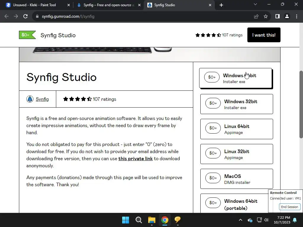
Task: Reload the current page
Action: click(25, 17)
